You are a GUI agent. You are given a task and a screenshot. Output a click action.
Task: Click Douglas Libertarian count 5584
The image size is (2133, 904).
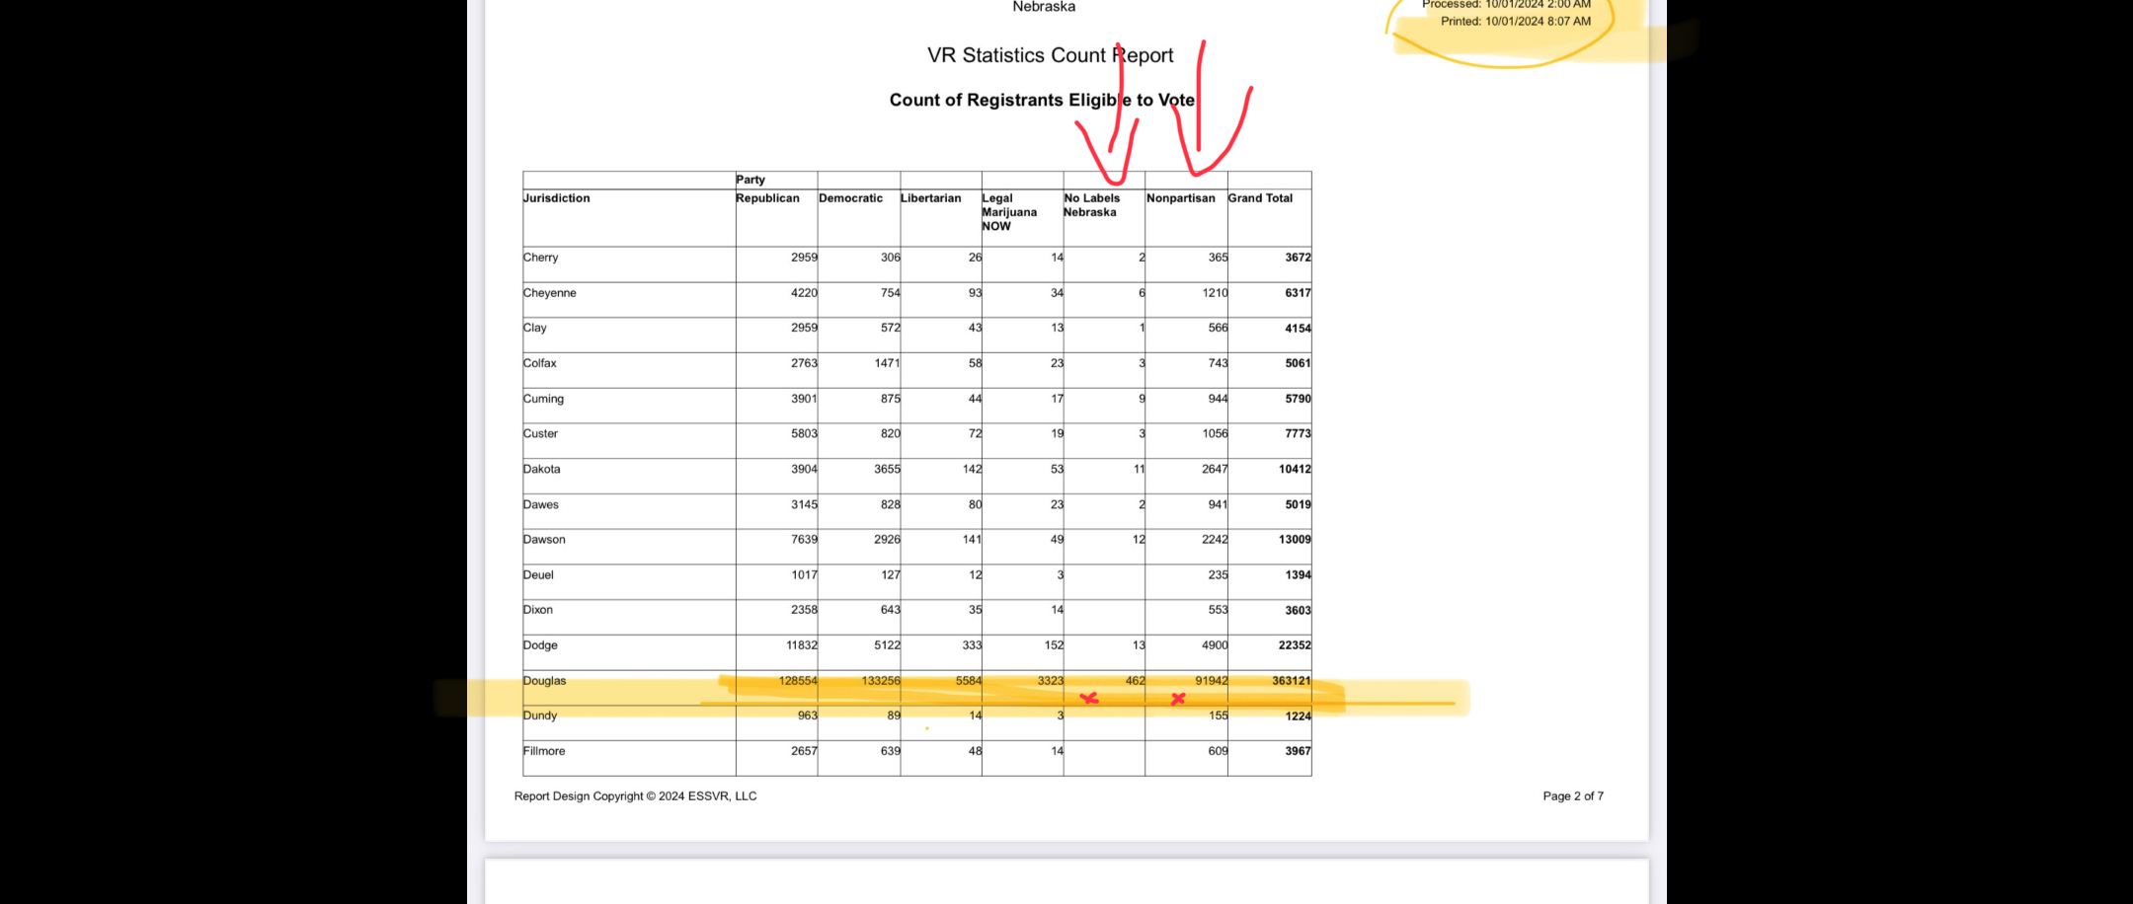pyautogui.click(x=969, y=681)
